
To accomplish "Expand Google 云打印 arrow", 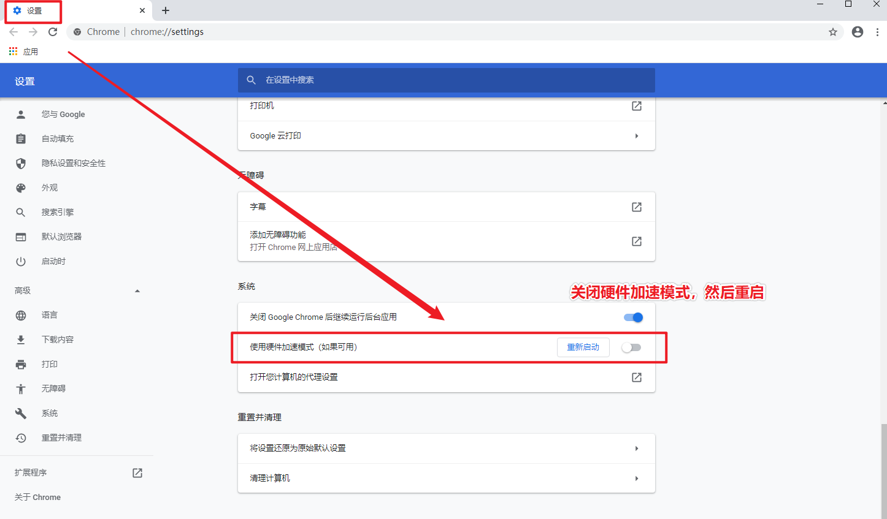I will click(637, 136).
